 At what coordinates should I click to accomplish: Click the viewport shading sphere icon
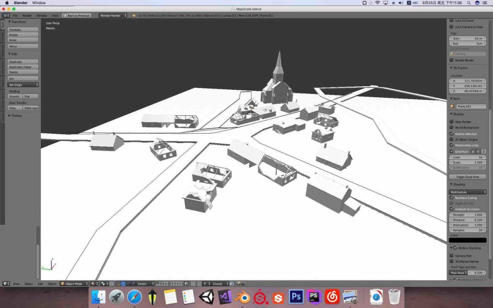coord(93,284)
